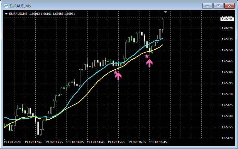Image resolution: width=238 pixels, height=149 pixels.
Task: Open the dropdown triangle beside EURAUD,M5 header
Action: (6, 14)
